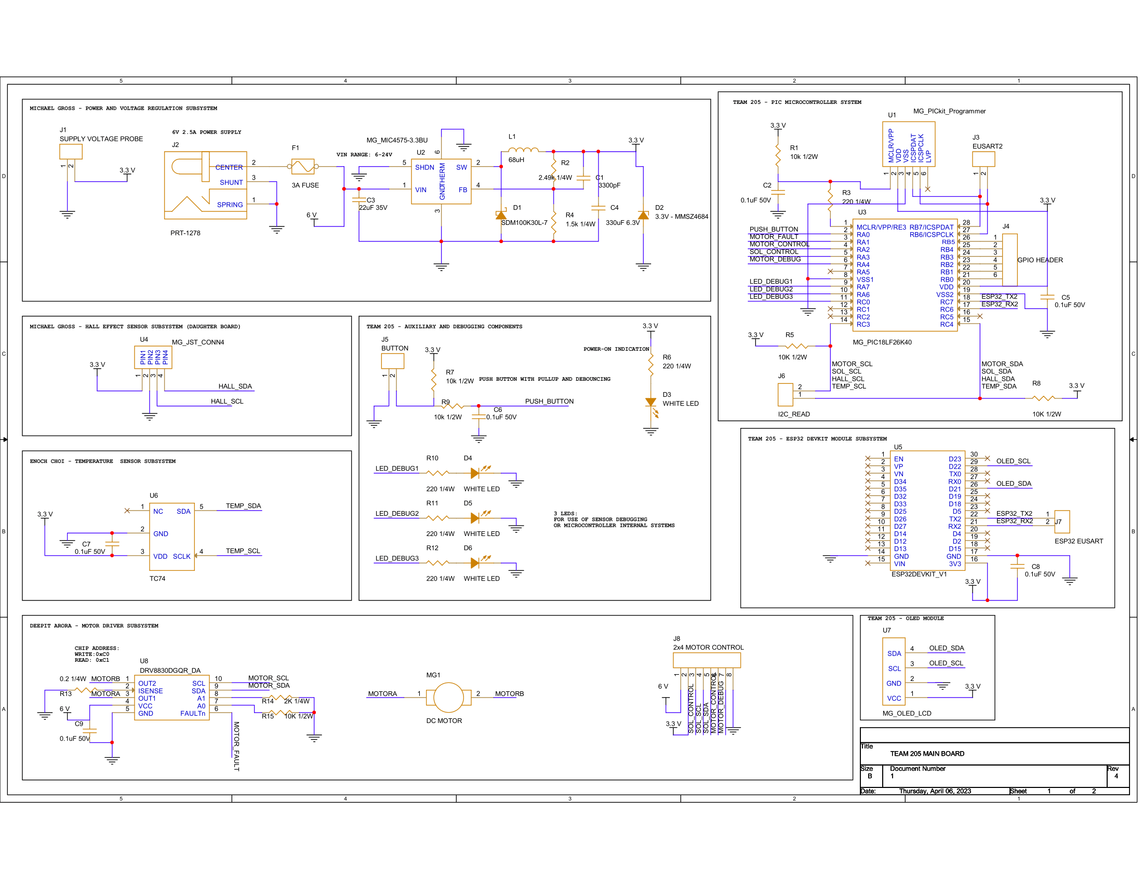Select the R7 10k pull-up resistor
Screen dimensions: 1143x883
(x=434, y=379)
